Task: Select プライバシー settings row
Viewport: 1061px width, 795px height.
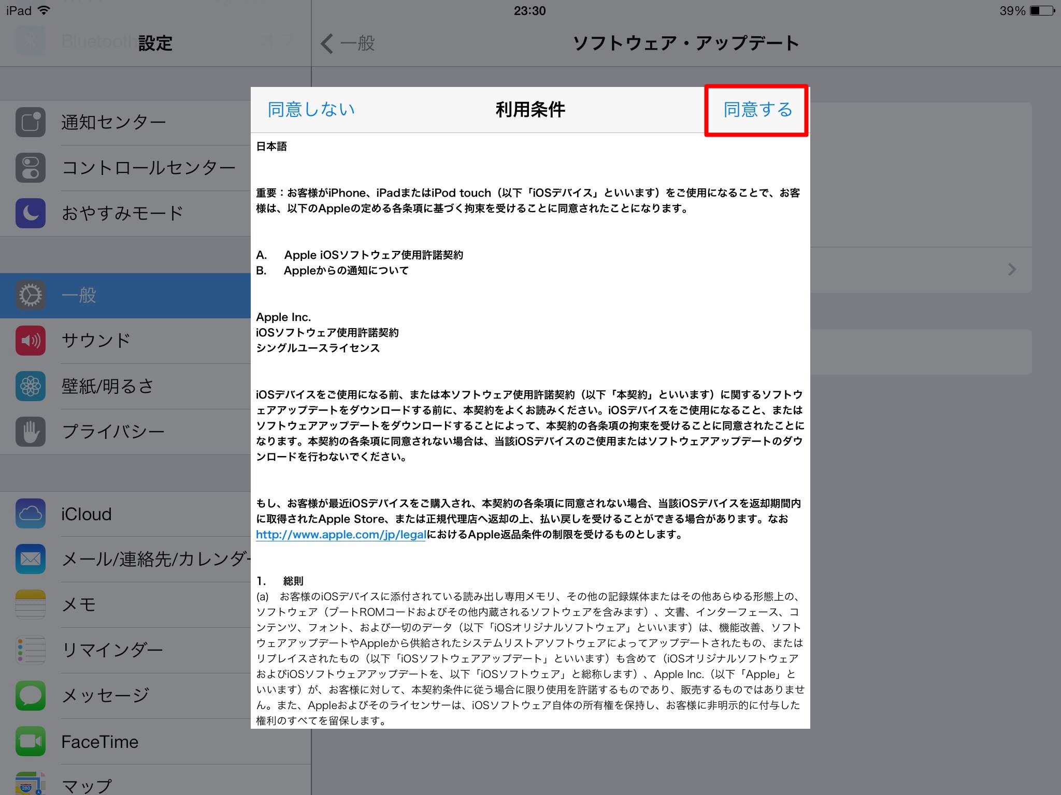Action: [x=125, y=432]
